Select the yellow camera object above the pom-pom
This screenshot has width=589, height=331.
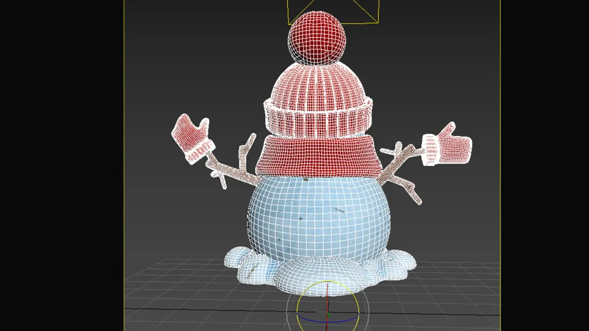(333, 11)
